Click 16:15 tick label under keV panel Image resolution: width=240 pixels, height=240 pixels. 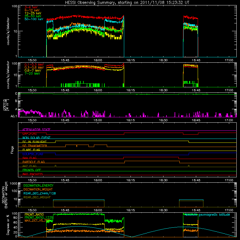pyautogui.click(x=130, y=60)
